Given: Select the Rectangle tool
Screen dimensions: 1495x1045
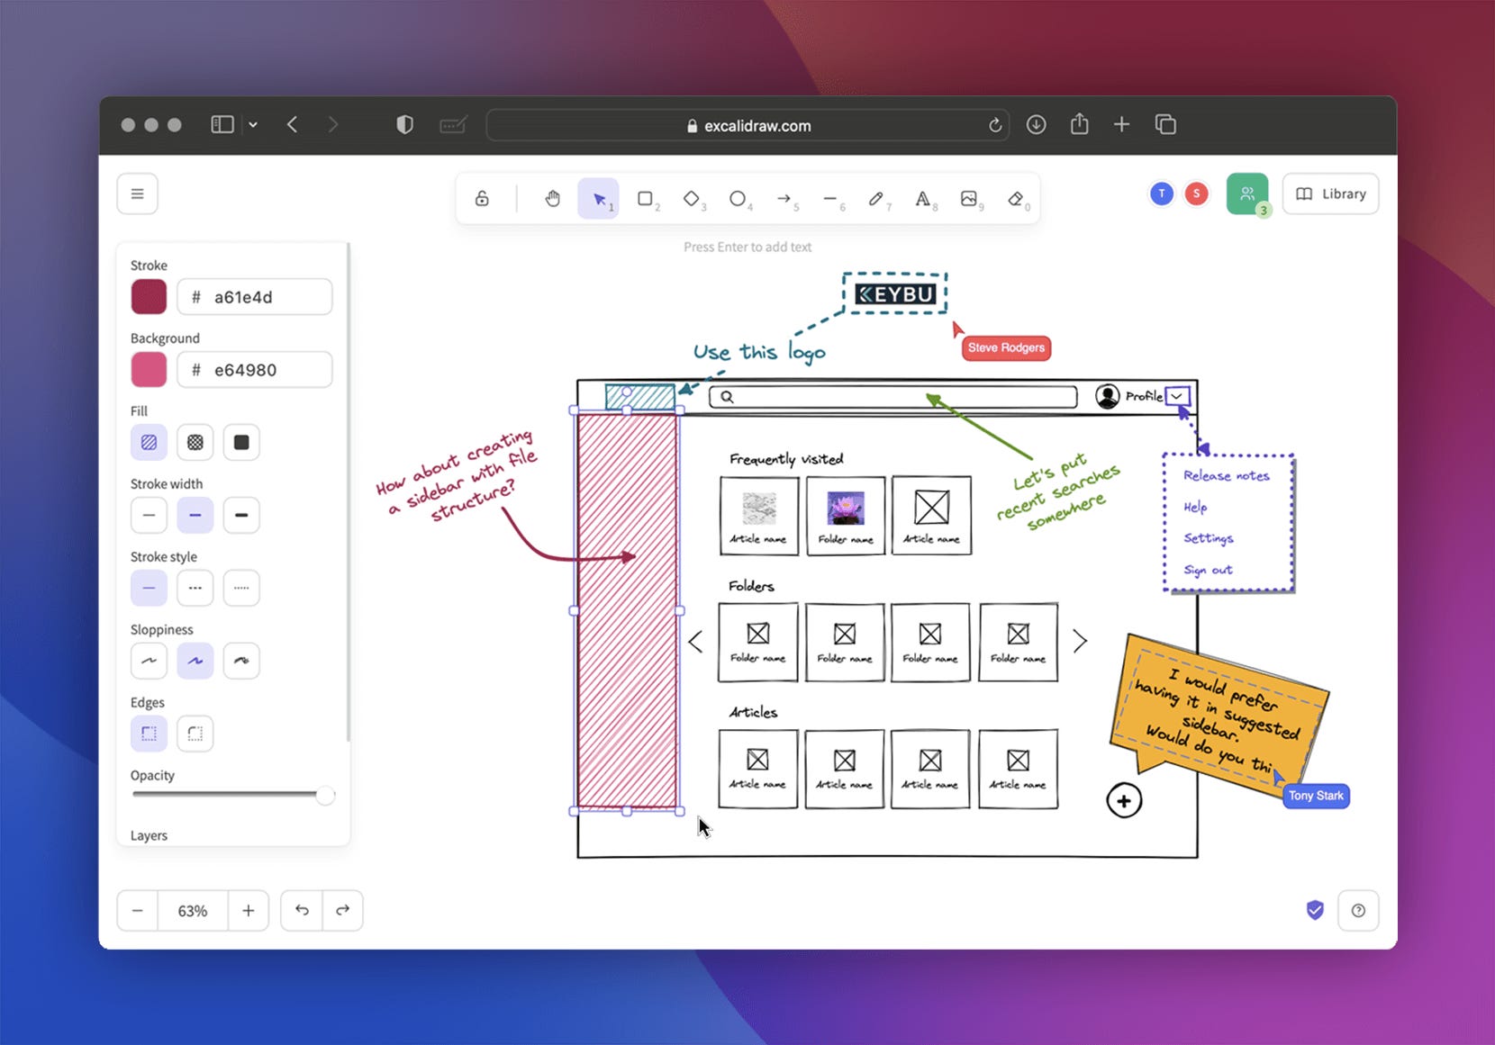Looking at the screenshot, I should tap(645, 198).
